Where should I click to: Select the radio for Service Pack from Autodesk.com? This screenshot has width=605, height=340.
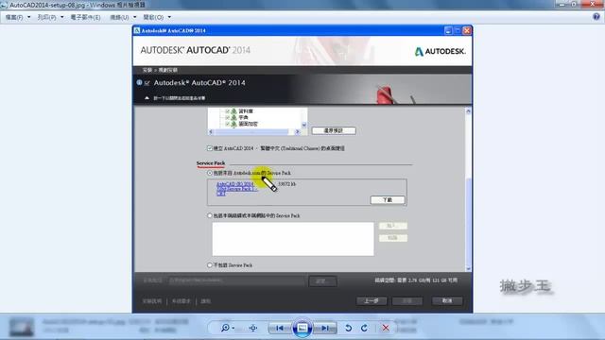pyautogui.click(x=210, y=173)
